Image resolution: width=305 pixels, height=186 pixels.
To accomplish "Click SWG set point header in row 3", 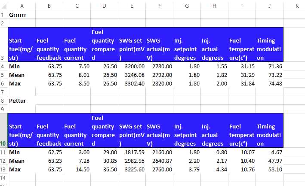I will 132,45.
